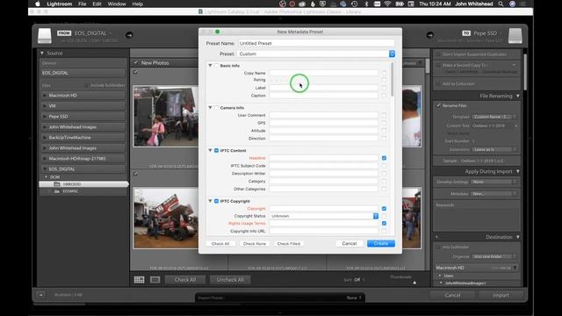Collapse the Destination panel

(517, 237)
